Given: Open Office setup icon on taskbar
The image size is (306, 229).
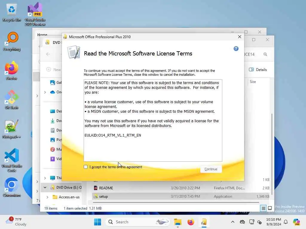Looking at the screenshot, I should (x=204, y=222).
